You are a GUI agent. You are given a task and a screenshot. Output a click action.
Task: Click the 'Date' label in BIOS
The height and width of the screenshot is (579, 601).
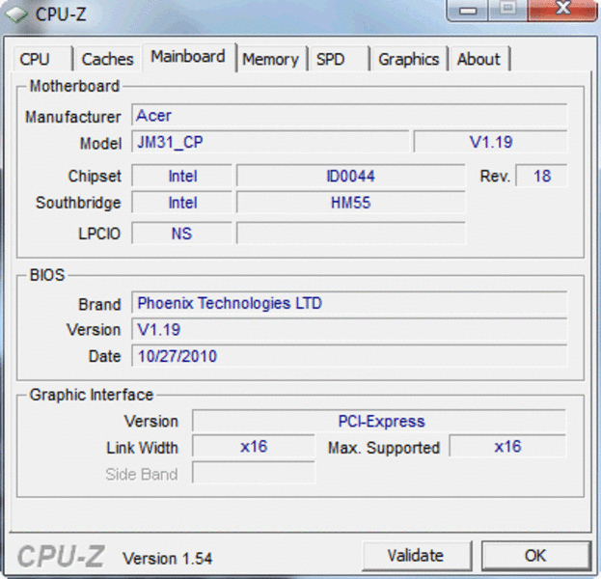[104, 356]
